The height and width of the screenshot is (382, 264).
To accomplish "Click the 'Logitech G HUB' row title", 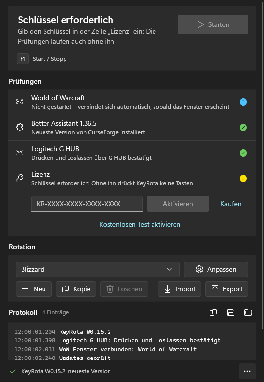I will pos(55,149).
